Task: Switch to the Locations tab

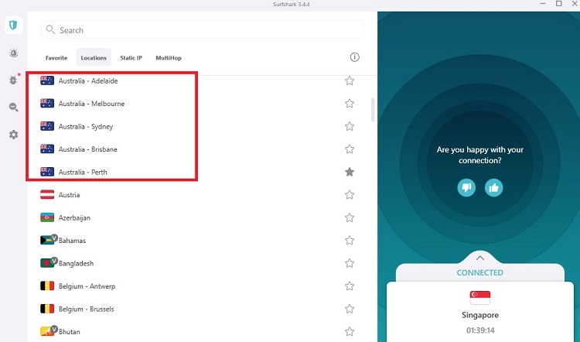Action: (x=94, y=58)
